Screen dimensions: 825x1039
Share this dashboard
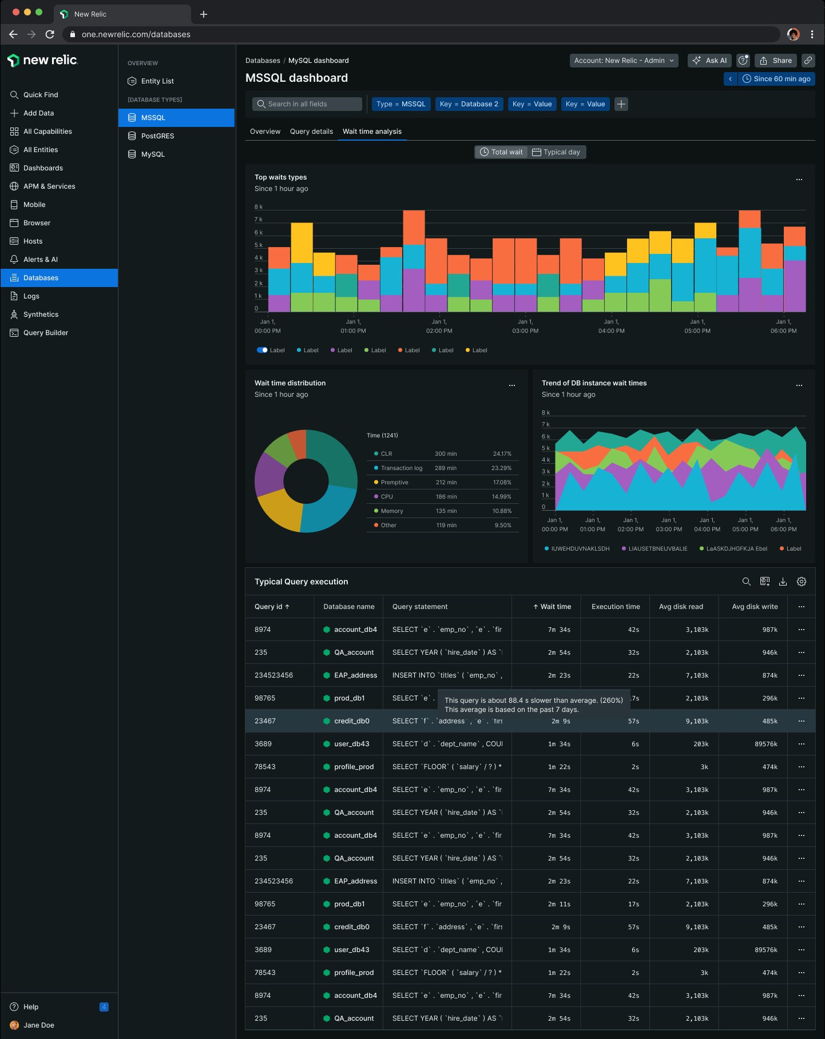pyautogui.click(x=776, y=61)
